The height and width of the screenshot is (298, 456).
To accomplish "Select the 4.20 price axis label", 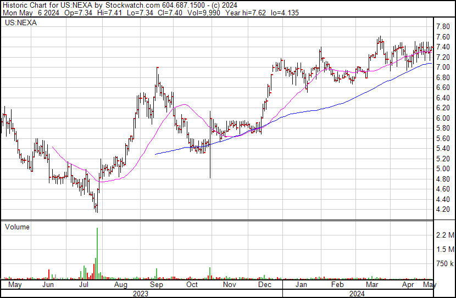I will coord(443,210).
